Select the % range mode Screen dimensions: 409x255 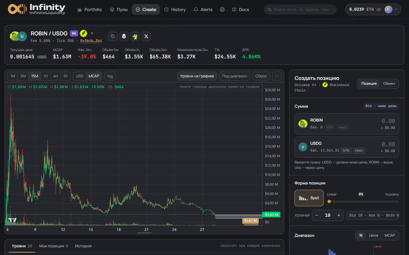tap(361, 235)
